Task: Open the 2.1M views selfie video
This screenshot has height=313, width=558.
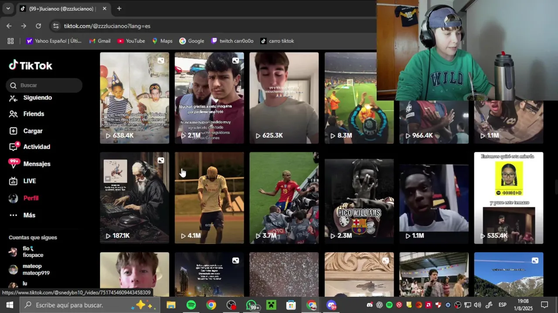Action: click(209, 98)
